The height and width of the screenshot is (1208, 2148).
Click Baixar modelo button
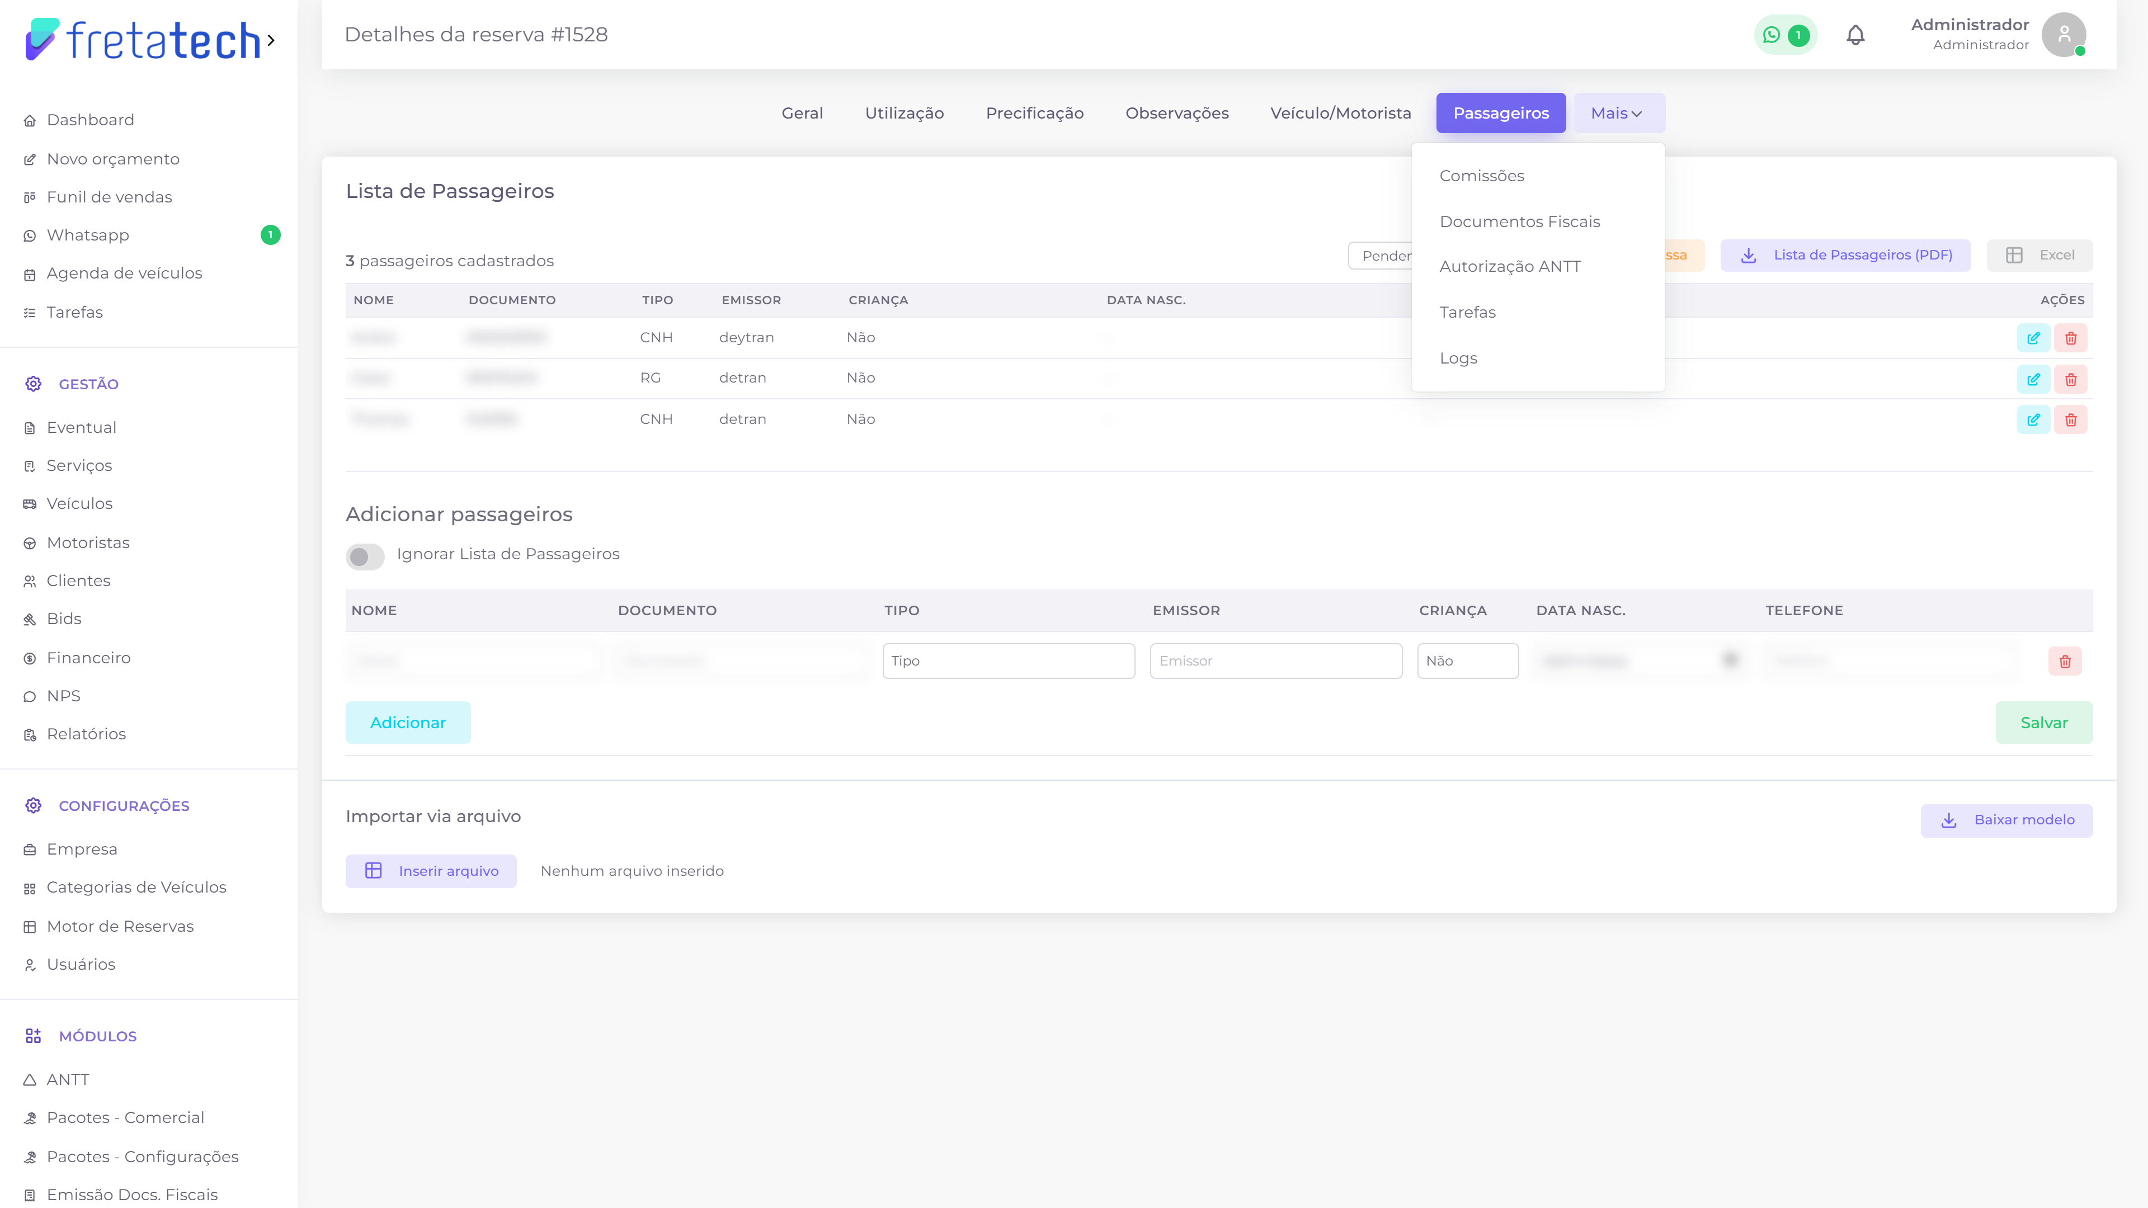click(2006, 820)
